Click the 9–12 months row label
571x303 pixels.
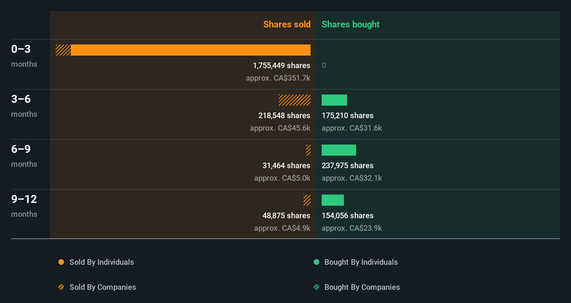[x=24, y=206]
